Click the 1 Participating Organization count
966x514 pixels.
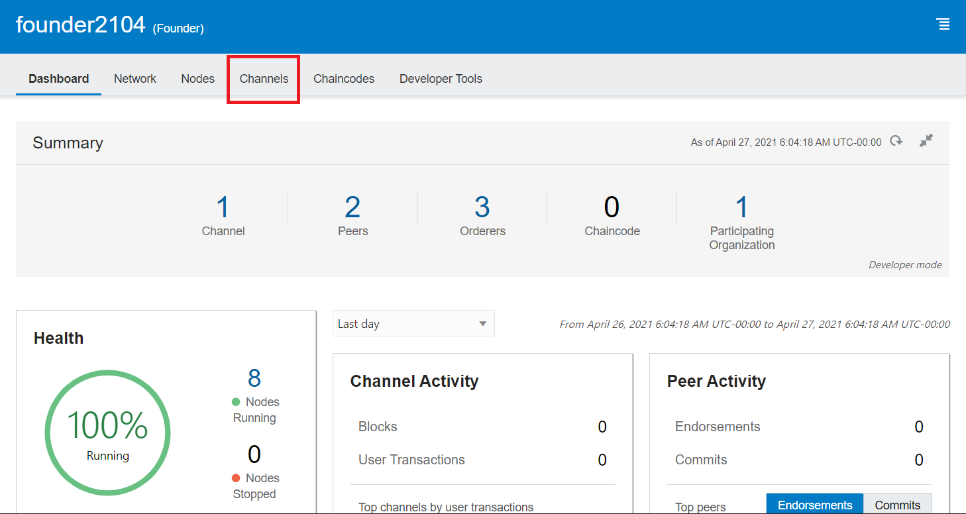point(741,208)
